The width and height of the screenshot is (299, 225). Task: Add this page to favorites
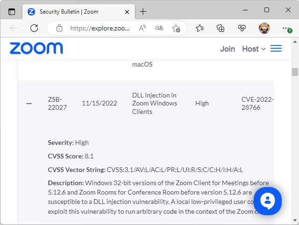[176, 28]
